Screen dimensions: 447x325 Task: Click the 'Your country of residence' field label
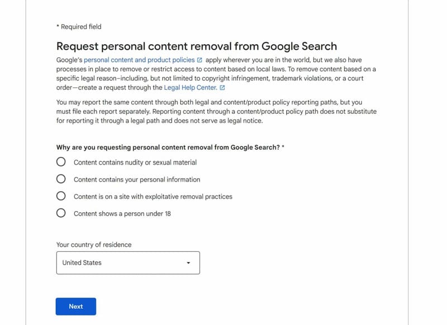pyautogui.click(x=94, y=245)
